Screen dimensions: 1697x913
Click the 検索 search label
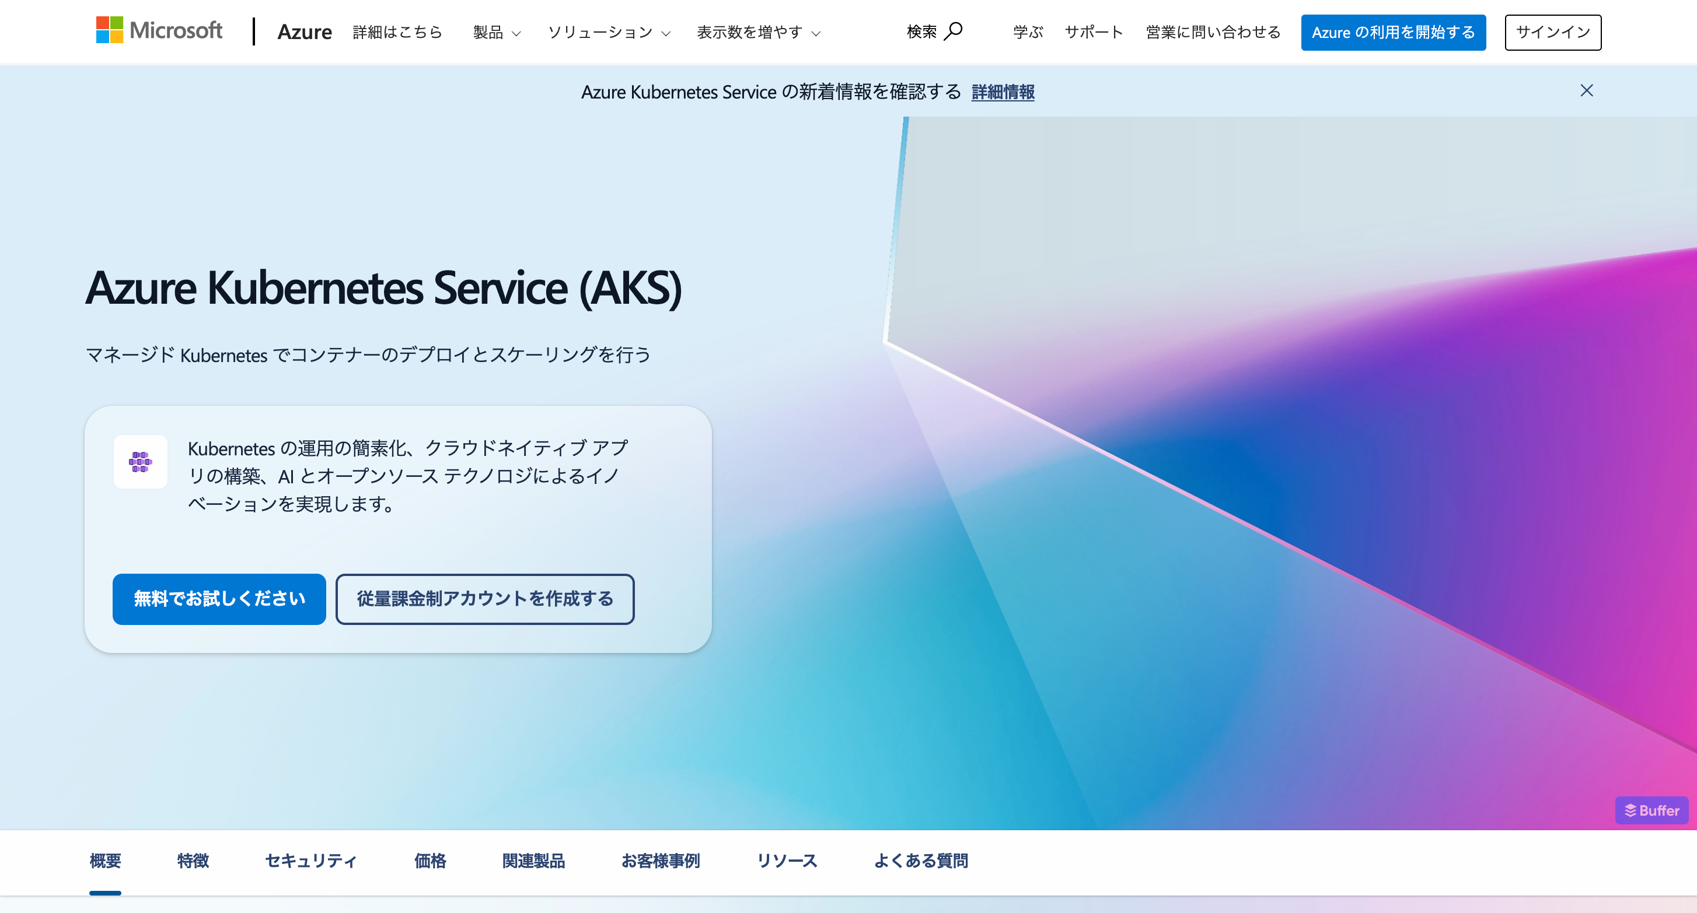pos(921,31)
